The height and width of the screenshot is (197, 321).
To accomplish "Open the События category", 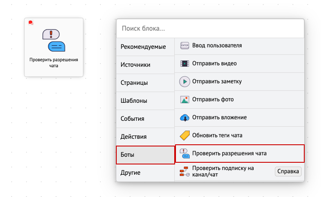I will (x=145, y=119).
